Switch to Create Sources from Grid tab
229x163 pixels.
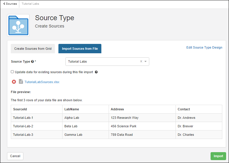[33, 49]
